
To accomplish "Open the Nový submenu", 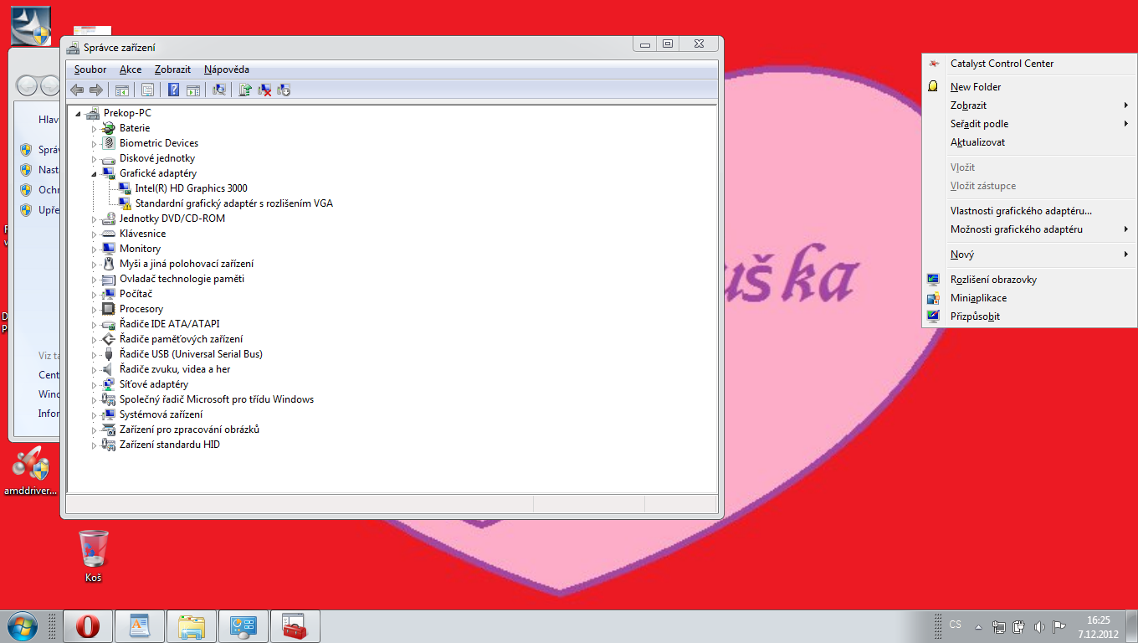I will [1029, 255].
